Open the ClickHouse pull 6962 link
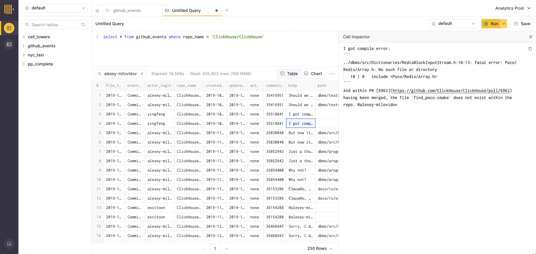This screenshot has width=536, height=254. click(451, 91)
